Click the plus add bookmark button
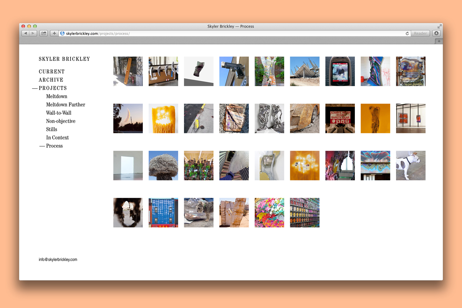This screenshot has width=462, height=308. [x=54, y=33]
